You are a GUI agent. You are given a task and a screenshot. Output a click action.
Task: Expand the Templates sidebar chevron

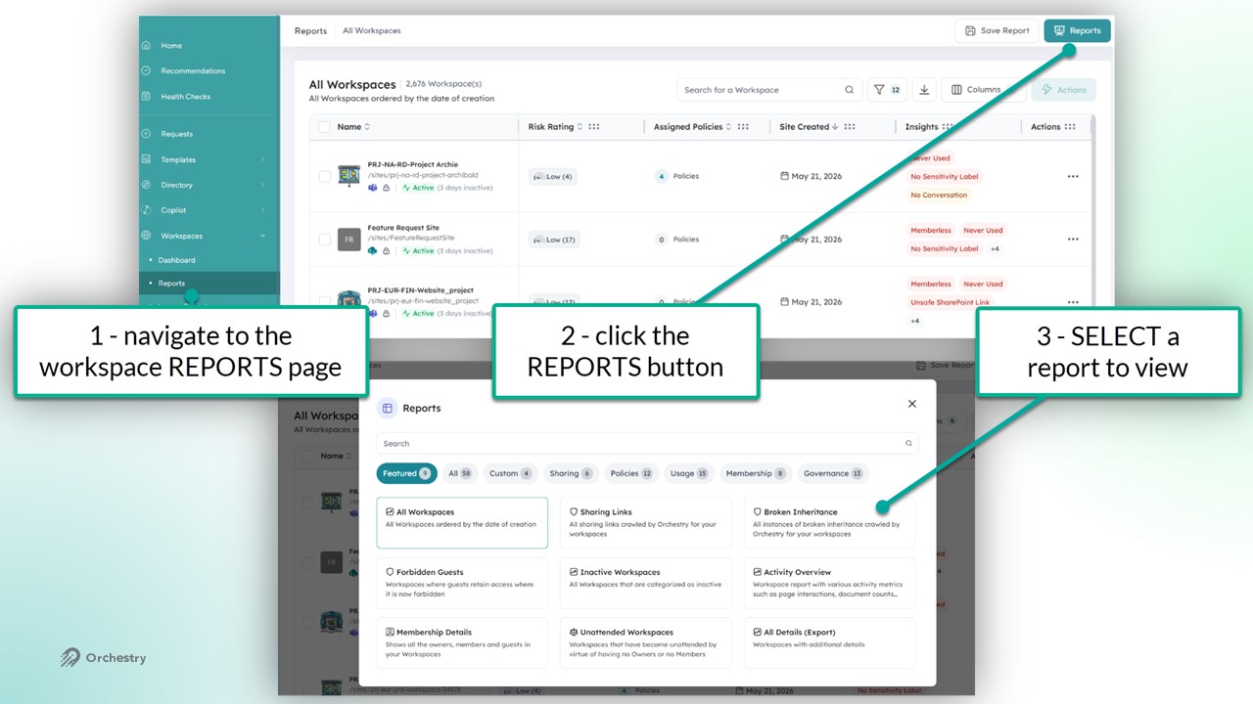tap(262, 159)
